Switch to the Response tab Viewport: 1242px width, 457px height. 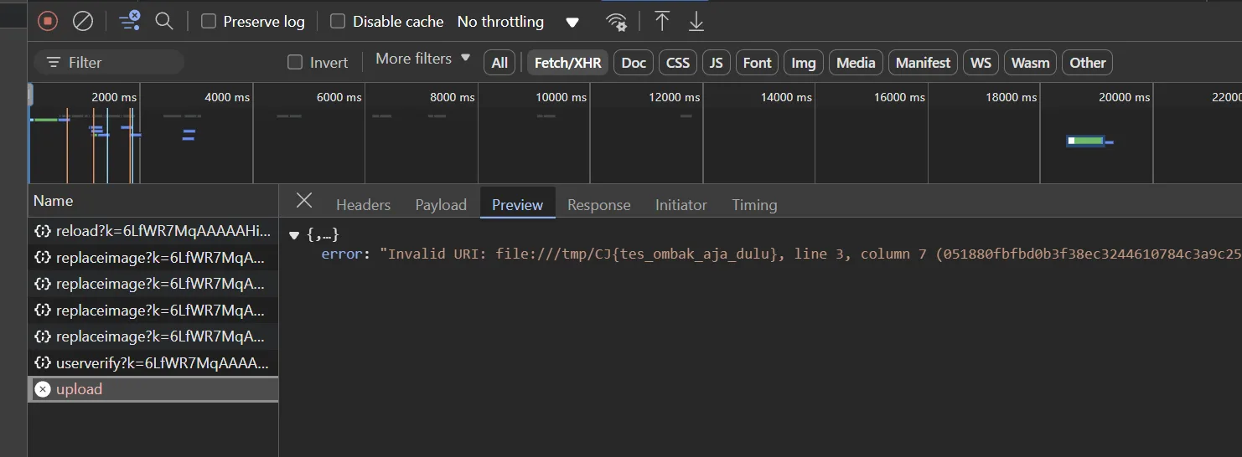[x=598, y=204]
